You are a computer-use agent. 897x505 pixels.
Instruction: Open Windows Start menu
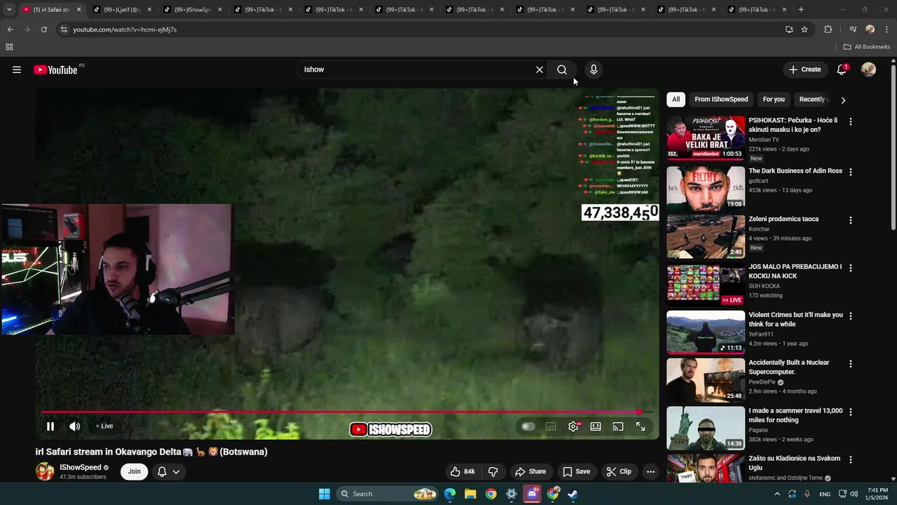click(324, 494)
